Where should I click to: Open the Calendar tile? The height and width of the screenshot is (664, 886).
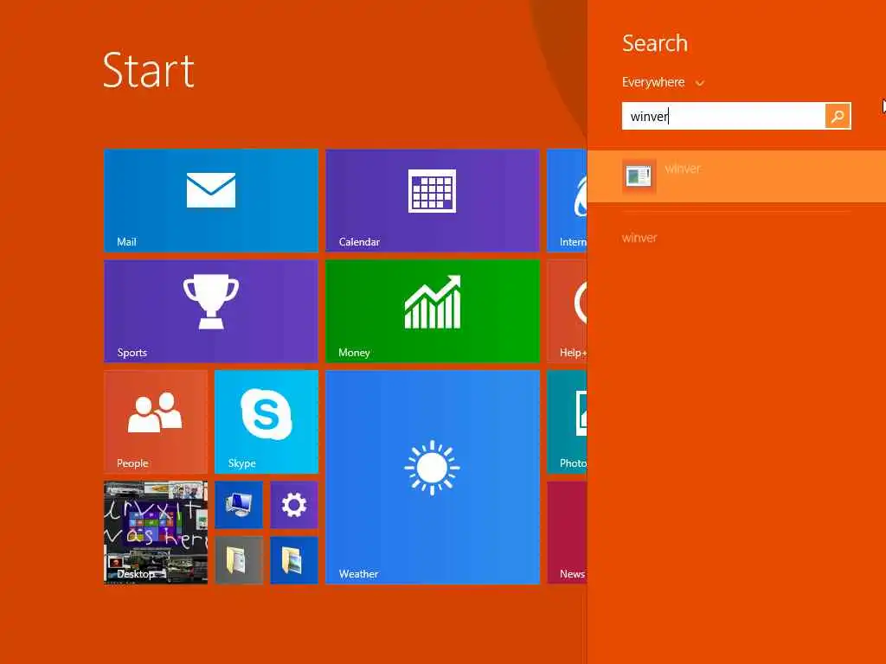[433, 200]
